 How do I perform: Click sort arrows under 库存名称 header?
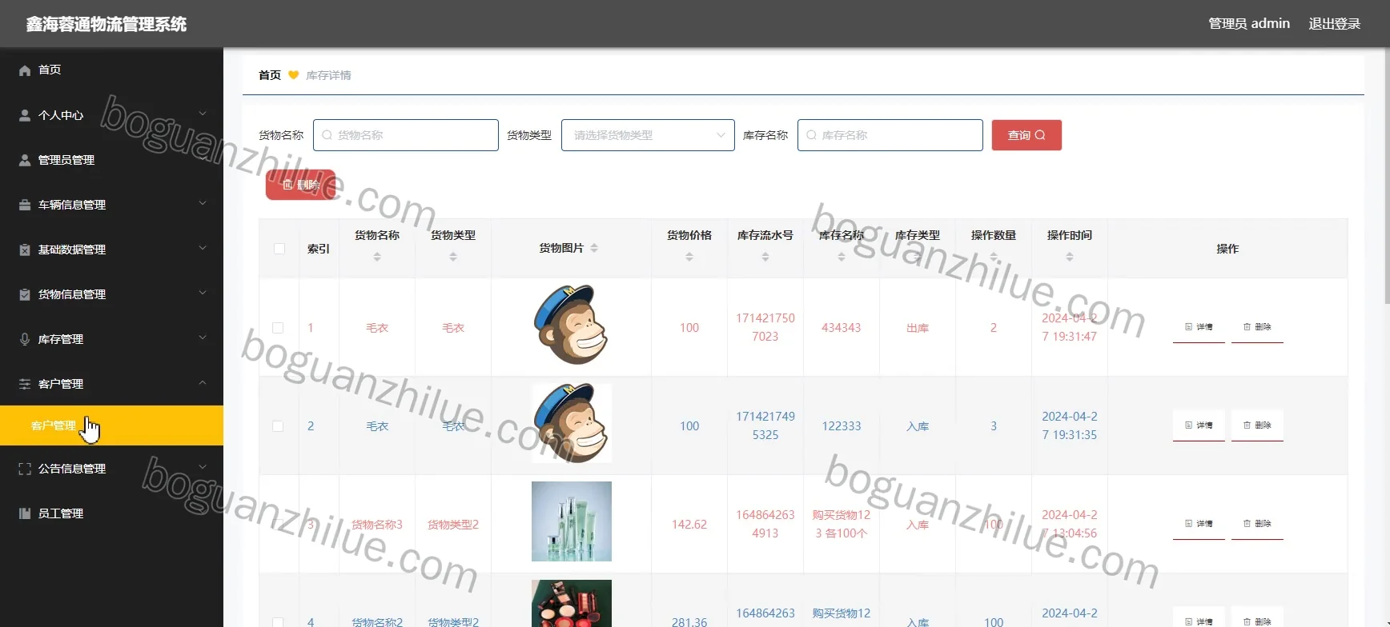click(x=842, y=257)
